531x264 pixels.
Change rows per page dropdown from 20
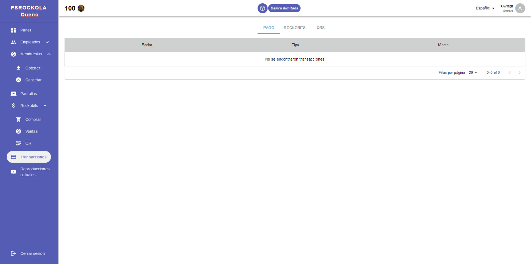(473, 73)
